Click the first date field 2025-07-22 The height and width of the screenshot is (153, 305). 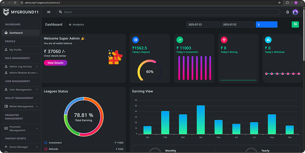pos(203,25)
